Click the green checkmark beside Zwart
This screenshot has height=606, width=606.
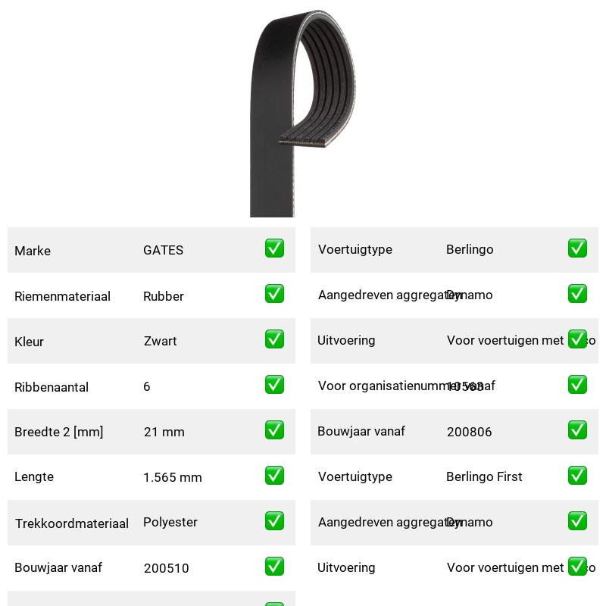coord(274,339)
